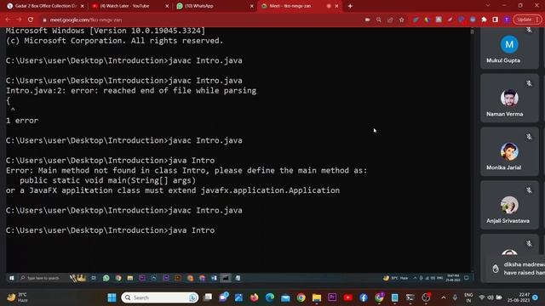Open Command Prompt in shared screen taskbar

226,278
